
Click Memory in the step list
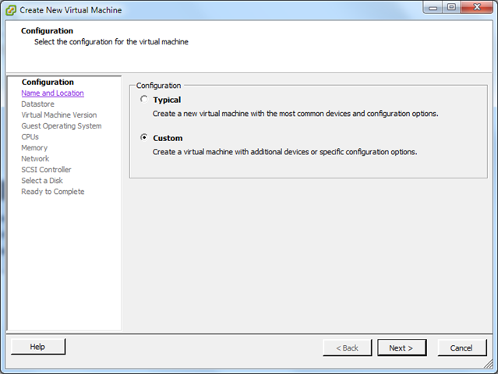34,148
